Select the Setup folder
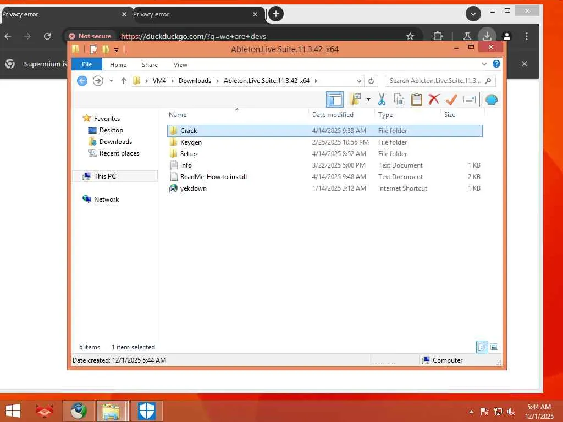563x422 pixels. [324, 154]
